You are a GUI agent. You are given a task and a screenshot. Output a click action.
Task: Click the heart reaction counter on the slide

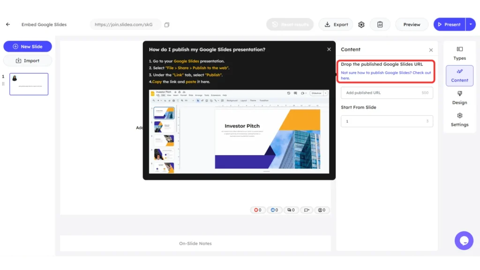tap(258, 210)
